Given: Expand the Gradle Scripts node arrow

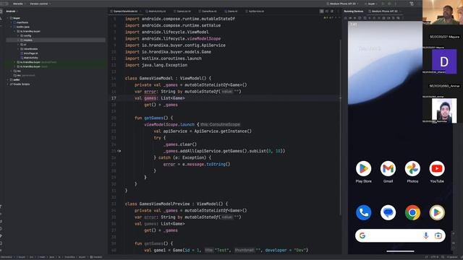Looking at the screenshot, I should (x=7, y=84).
